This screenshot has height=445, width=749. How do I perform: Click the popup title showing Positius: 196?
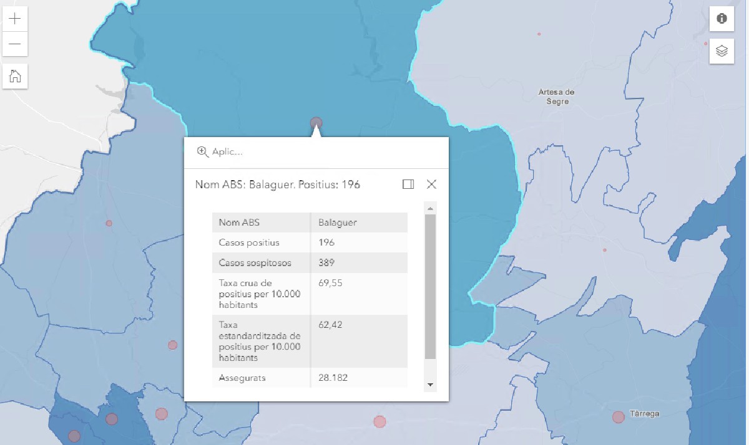(278, 184)
